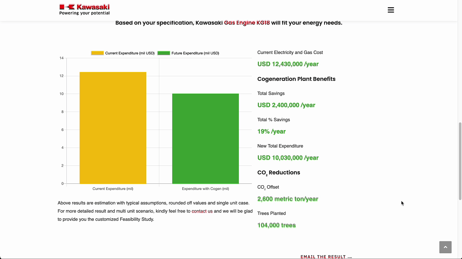
Task: Click the yellow Current Expenditure legend swatch
Action: pyautogui.click(x=97, y=53)
